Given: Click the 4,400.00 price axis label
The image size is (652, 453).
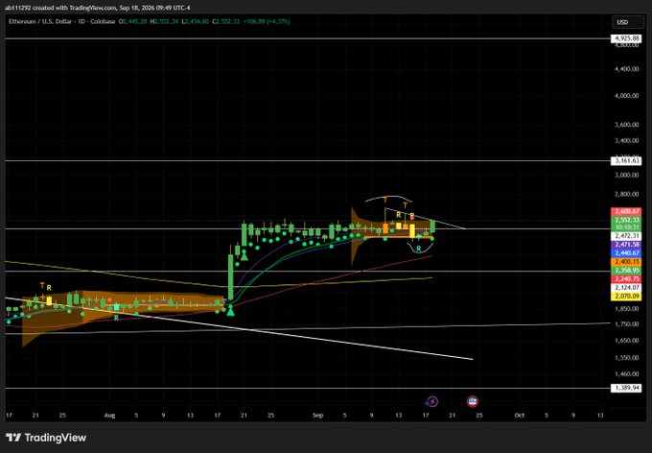Looking at the screenshot, I should click(x=627, y=69).
